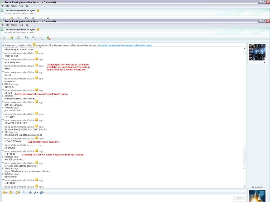Viewport: 270px width, 202px height.
Task: Click the message 'u fail at scamming'
Action: point(13,105)
